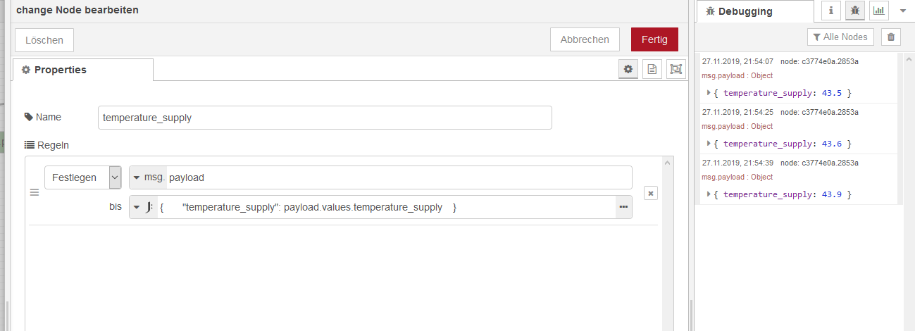Open the Festlegen action dropdown
Image resolution: width=915 pixels, height=331 pixels.
point(83,177)
